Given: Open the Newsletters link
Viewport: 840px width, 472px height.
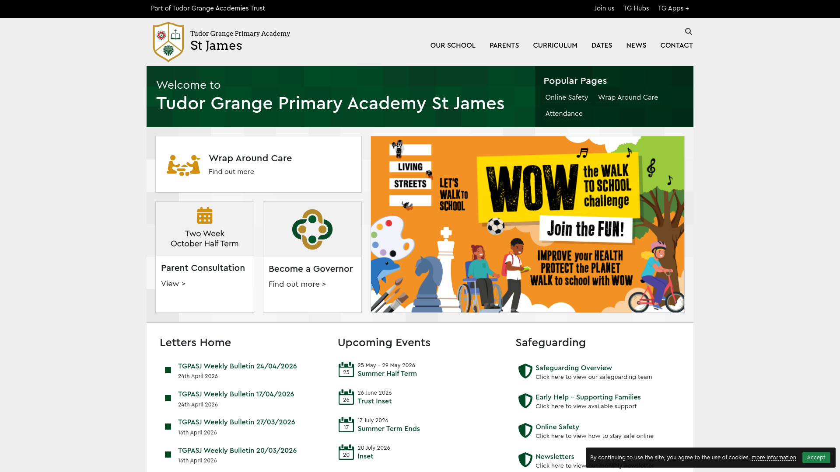Looking at the screenshot, I should (x=555, y=457).
